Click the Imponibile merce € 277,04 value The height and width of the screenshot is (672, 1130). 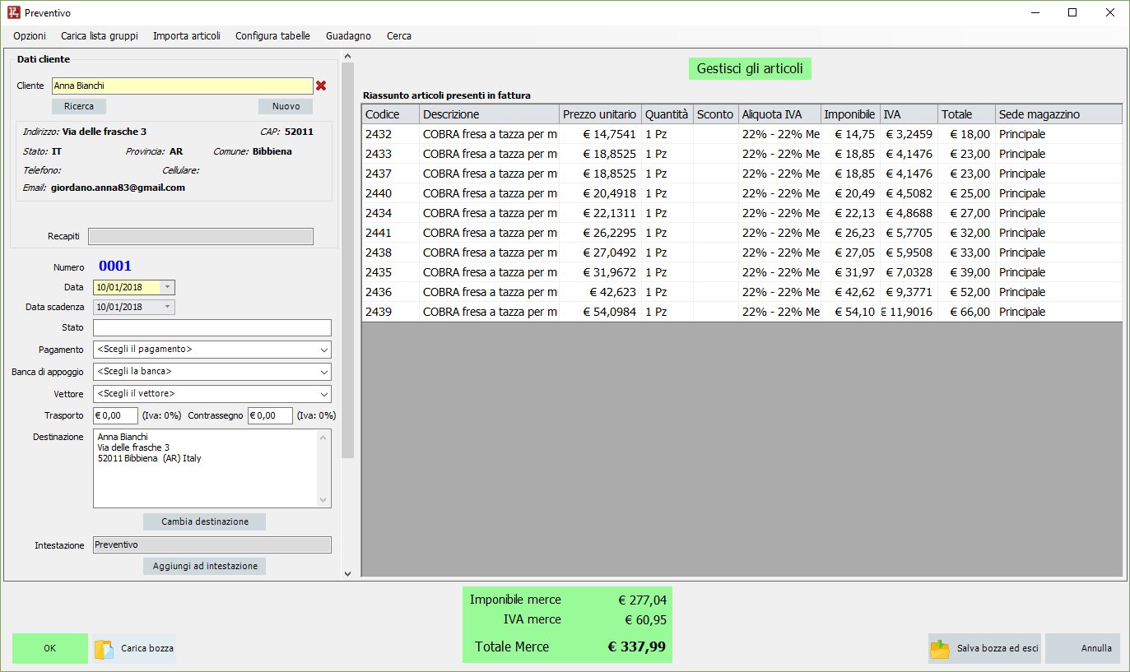click(x=642, y=600)
